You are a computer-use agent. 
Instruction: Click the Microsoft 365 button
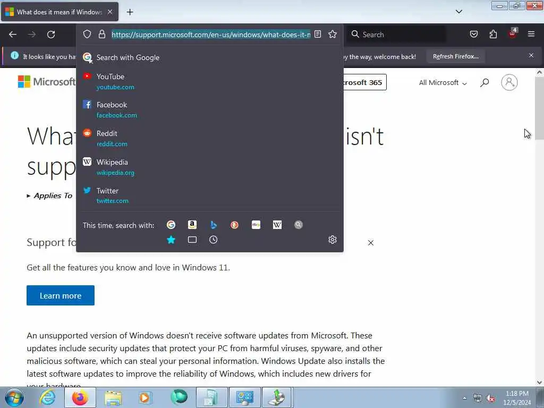pos(364,82)
